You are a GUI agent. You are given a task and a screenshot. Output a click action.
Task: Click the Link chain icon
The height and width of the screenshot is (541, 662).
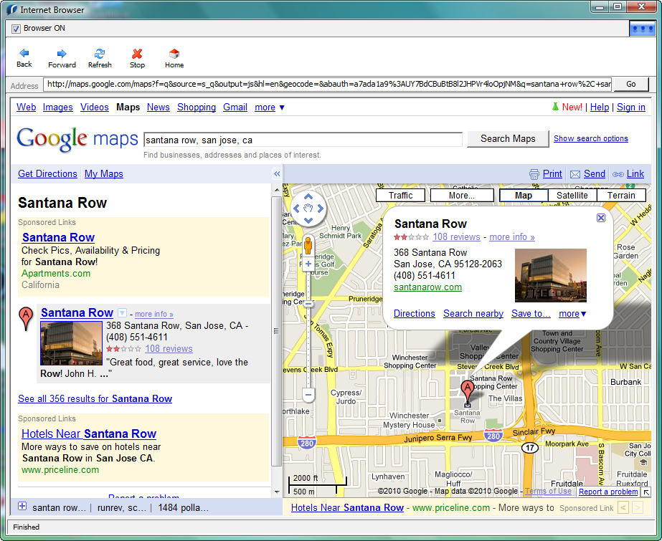[618, 174]
